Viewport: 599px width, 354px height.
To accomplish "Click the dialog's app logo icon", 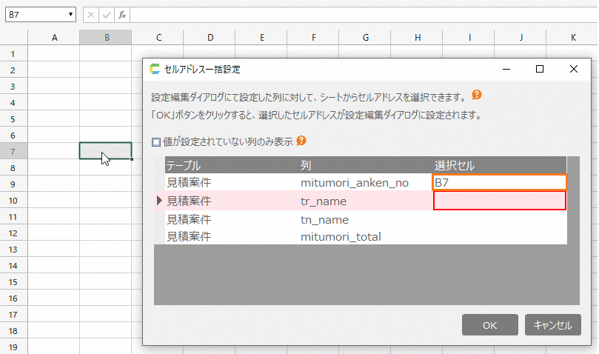I will pos(155,69).
